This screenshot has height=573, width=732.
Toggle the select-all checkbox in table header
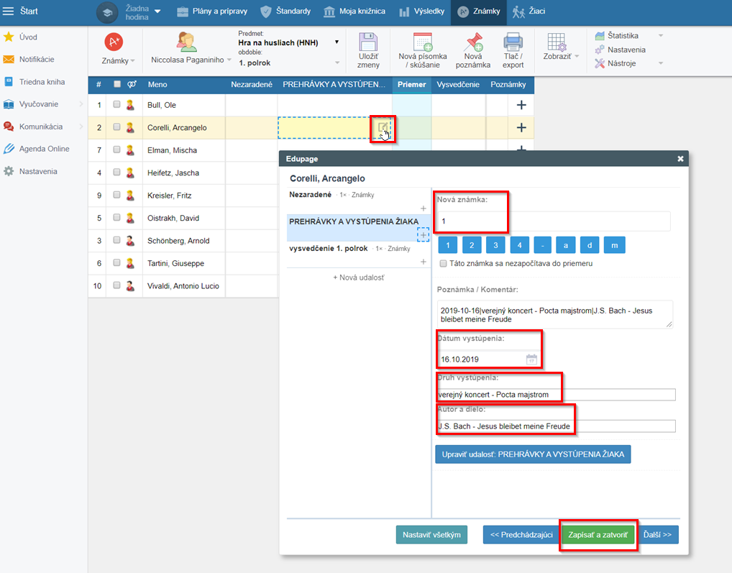pyautogui.click(x=116, y=84)
